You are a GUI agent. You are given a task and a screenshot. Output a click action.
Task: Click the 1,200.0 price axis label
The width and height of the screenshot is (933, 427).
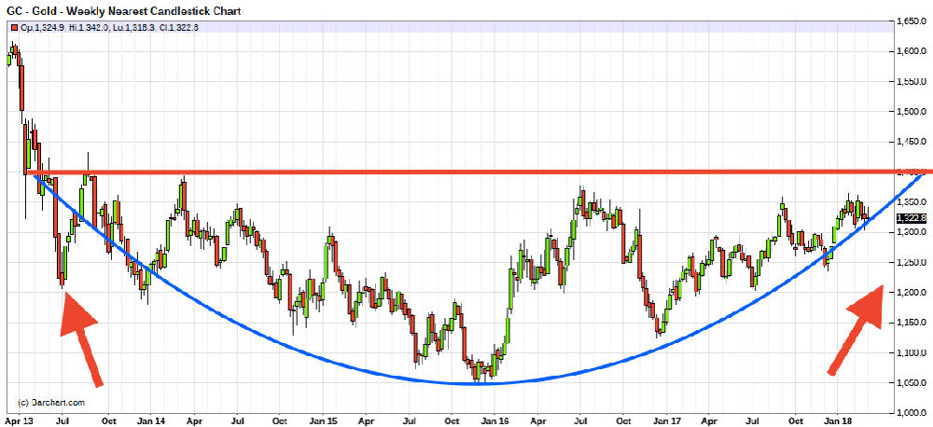pyautogui.click(x=913, y=293)
